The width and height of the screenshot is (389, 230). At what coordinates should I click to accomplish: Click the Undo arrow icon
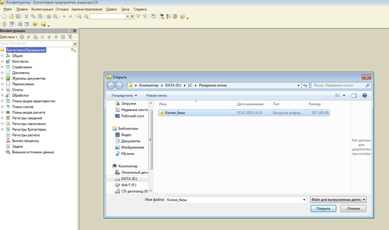click(x=64, y=16)
